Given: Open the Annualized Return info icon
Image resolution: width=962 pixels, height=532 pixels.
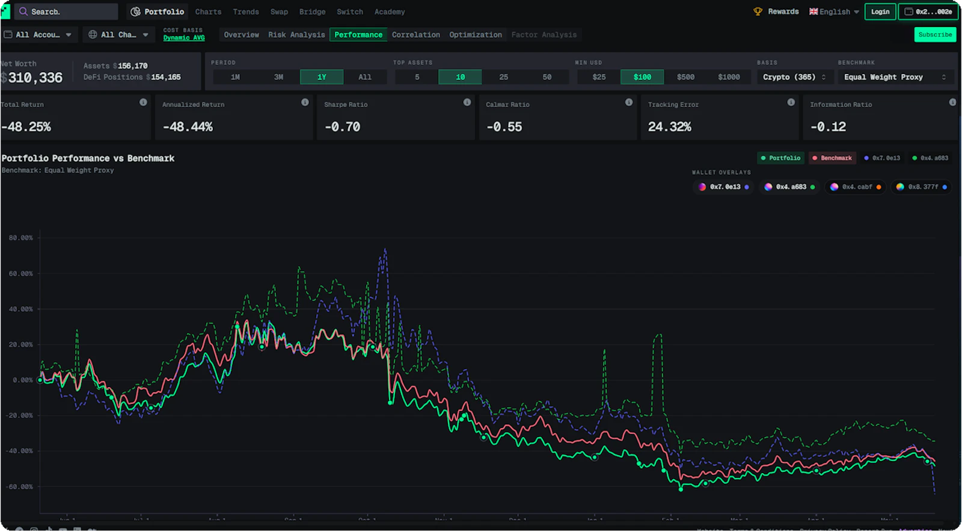Looking at the screenshot, I should [x=305, y=102].
